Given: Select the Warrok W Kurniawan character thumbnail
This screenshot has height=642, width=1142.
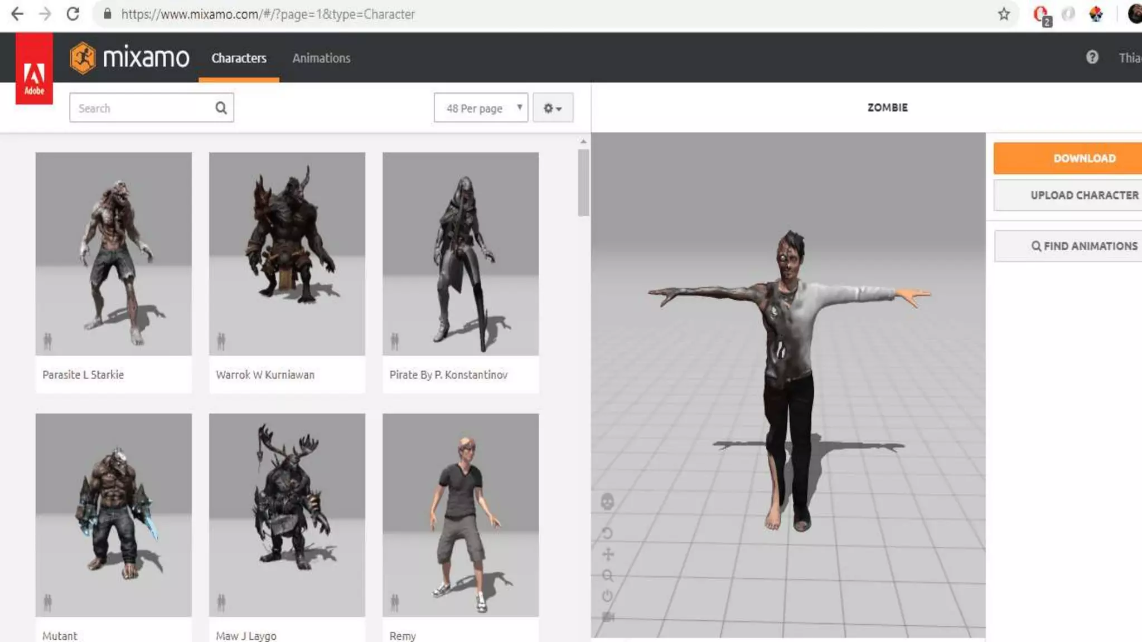Looking at the screenshot, I should (287, 254).
